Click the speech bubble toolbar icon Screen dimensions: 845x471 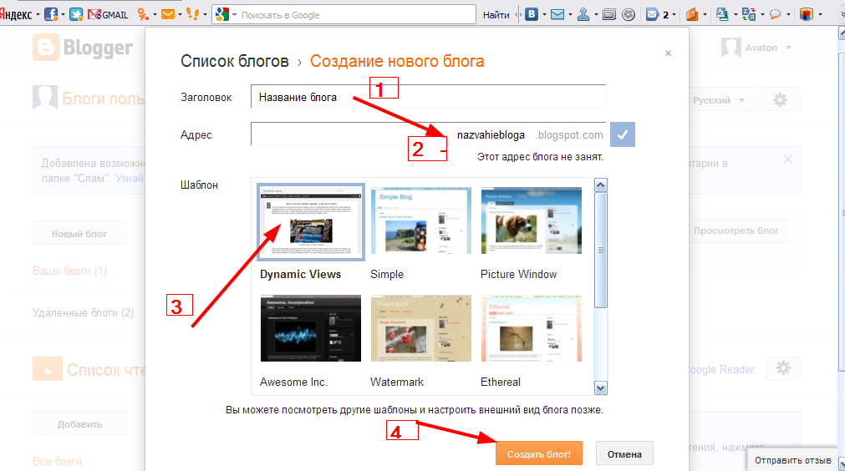pyautogui.click(x=775, y=14)
